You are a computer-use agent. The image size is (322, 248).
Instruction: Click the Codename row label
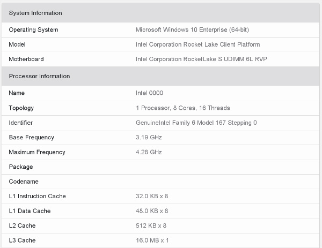24,182
